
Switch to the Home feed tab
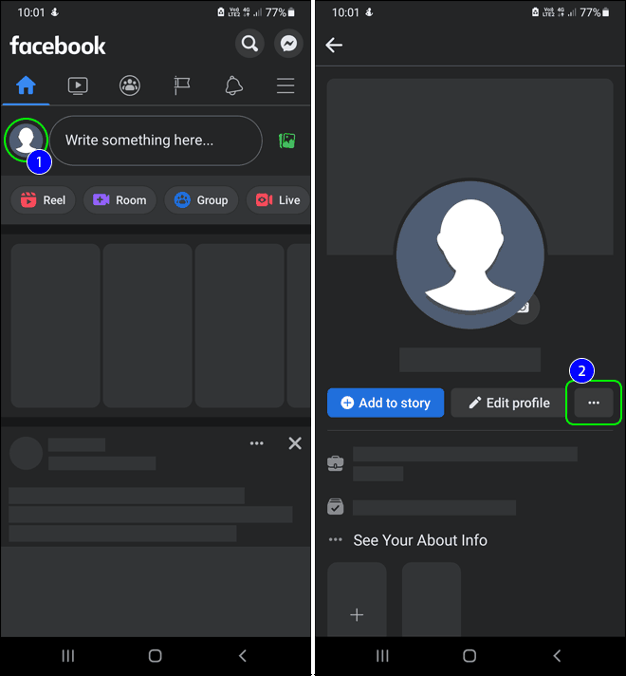tap(26, 85)
